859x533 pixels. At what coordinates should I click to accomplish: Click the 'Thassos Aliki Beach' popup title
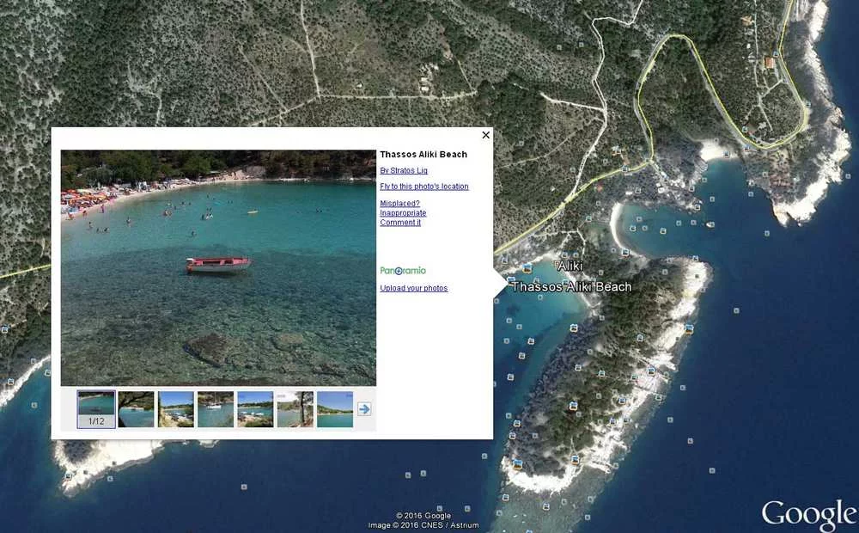423,155
